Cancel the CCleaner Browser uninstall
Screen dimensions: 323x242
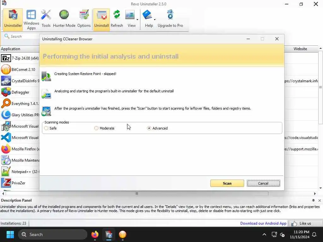[263, 183]
